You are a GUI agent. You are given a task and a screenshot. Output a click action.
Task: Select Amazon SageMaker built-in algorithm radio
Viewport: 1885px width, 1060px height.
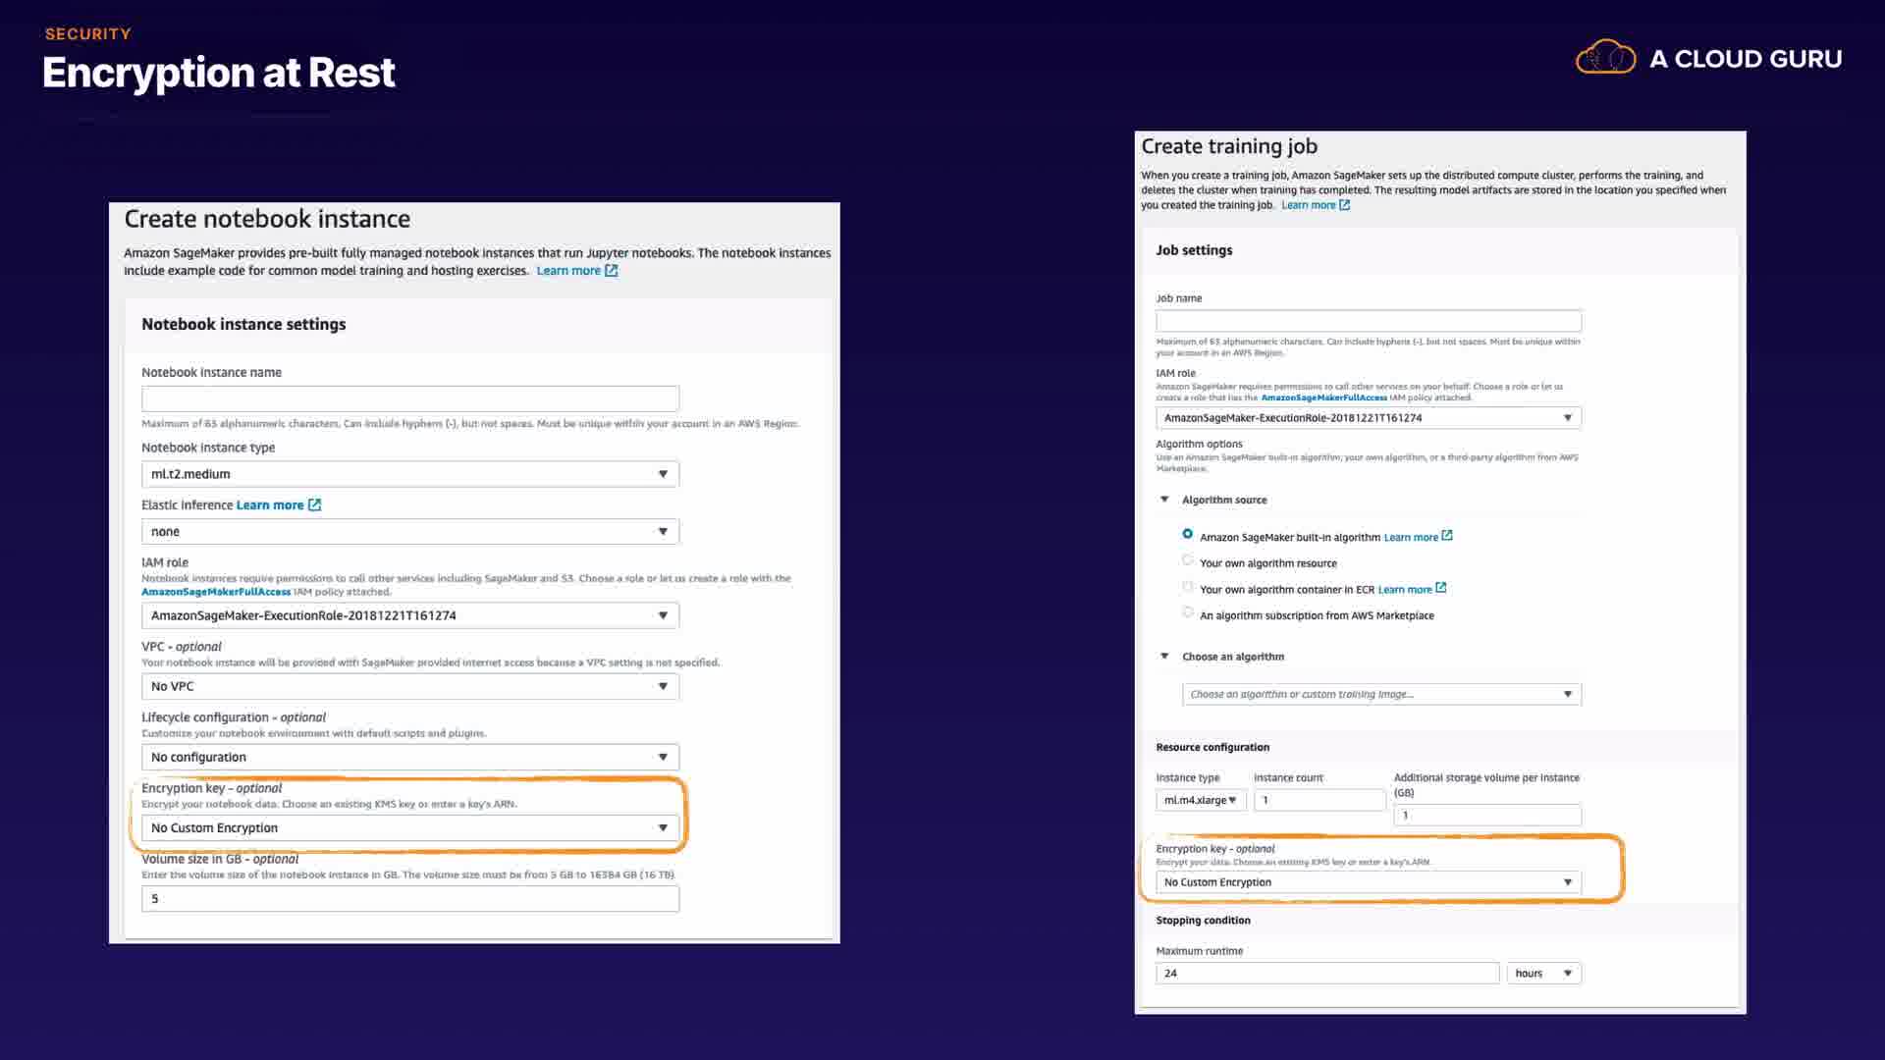pyautogui.click(x=1187, y=534)
